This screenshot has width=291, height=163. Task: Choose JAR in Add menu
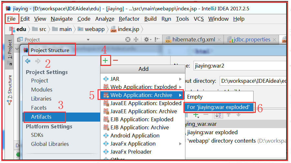tap(143, 79)
